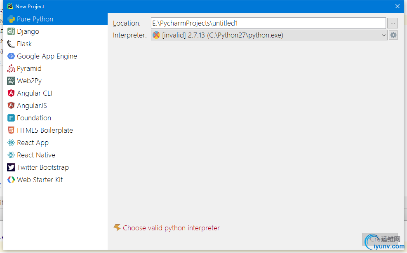Select Web Starter Kit label
The width and height of the screenshot is (407, 253).
[40, 180]
